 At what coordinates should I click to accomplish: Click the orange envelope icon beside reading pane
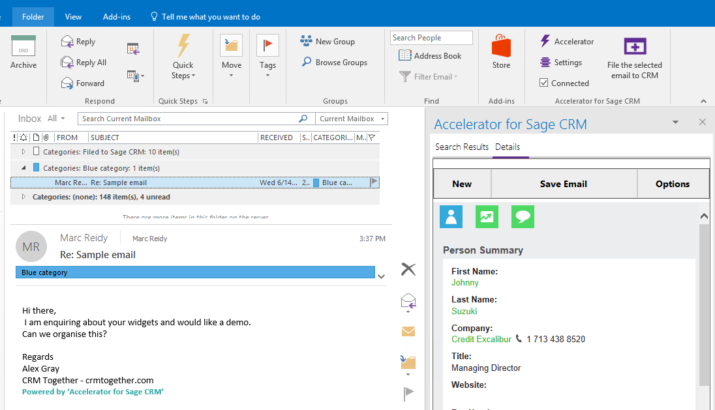pyautogui.click(x=408, y=331)
